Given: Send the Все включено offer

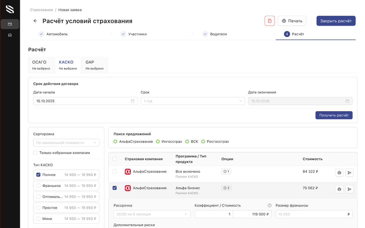Looking at the screenshot, I should (349, 173).
